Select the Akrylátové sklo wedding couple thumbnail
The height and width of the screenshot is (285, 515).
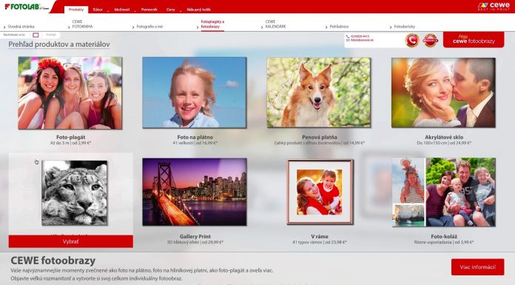coord(443,93)
